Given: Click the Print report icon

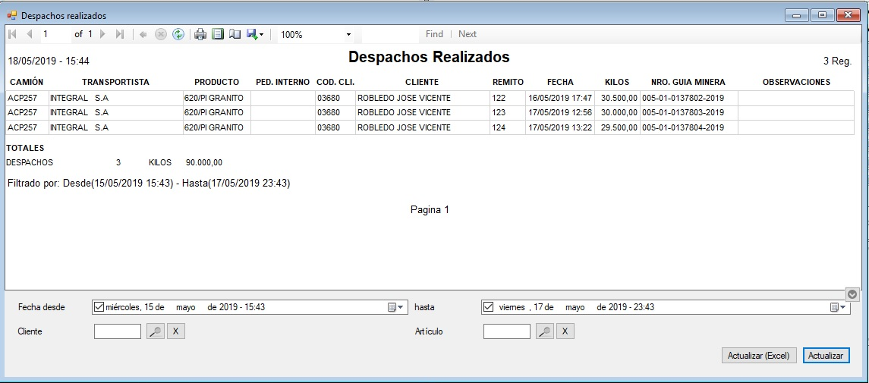Looking at the screenshot, I should click(x=200, y=34).
